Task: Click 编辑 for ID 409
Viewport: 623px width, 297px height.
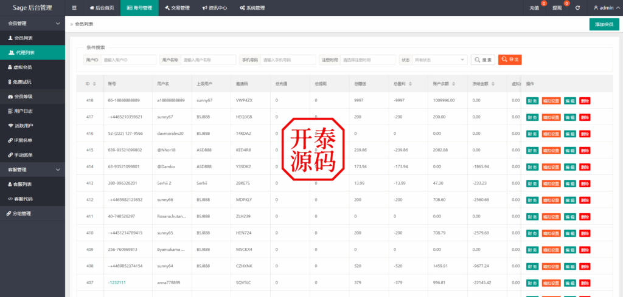Action: click(569, 250)
